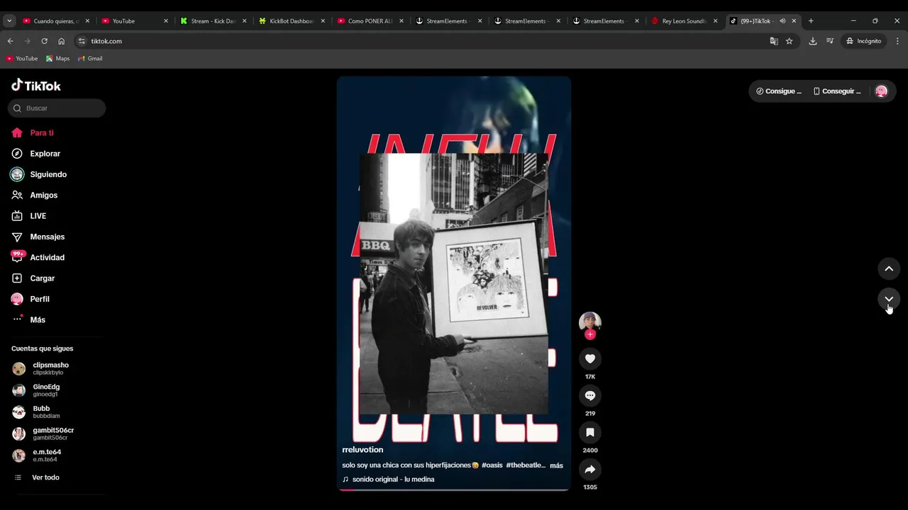Open browser downloads
This screenshot has width=908, height=510.
point(812,41)
